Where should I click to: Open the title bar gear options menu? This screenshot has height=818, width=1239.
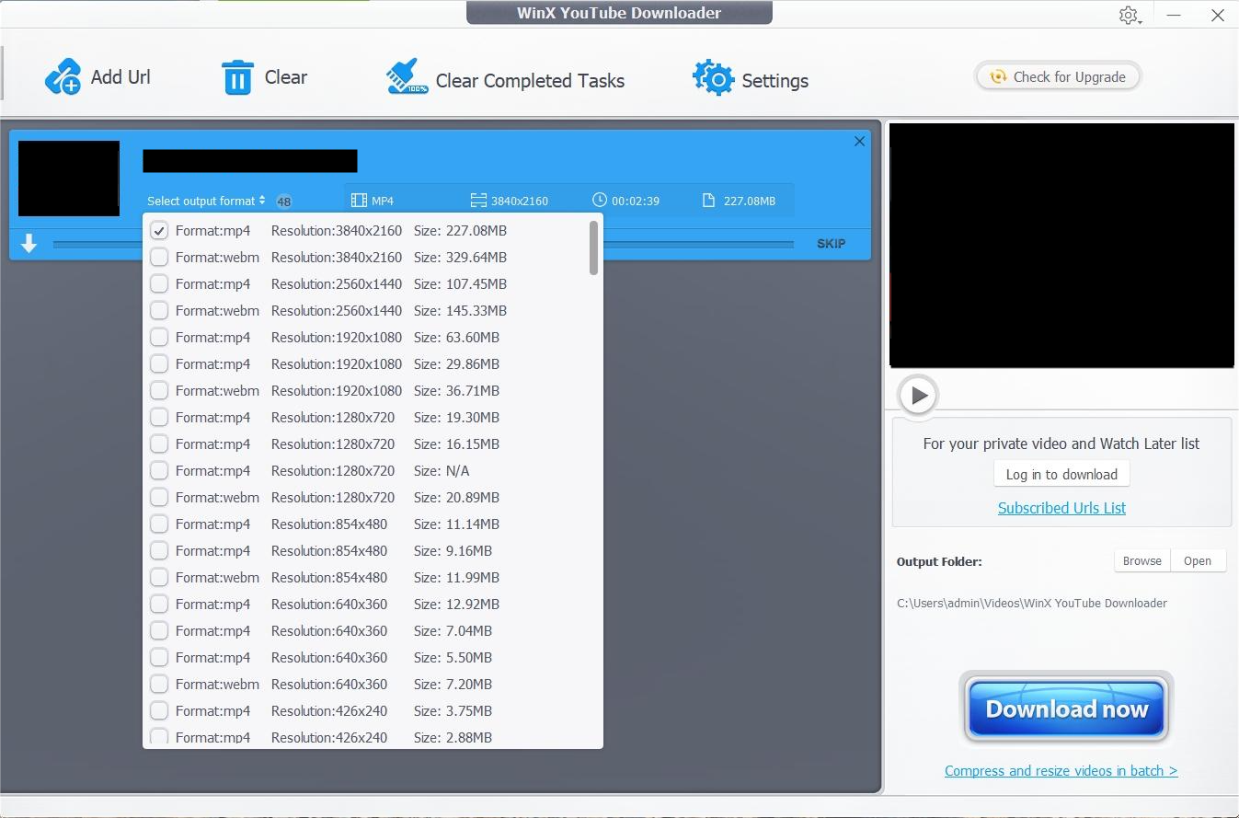click(1129, 16)
